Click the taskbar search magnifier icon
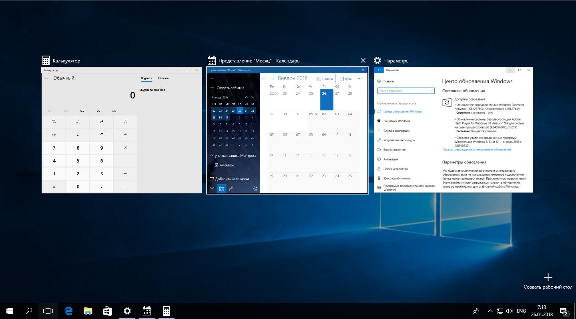This screenshot has height=319, width=576. [29, 311]
